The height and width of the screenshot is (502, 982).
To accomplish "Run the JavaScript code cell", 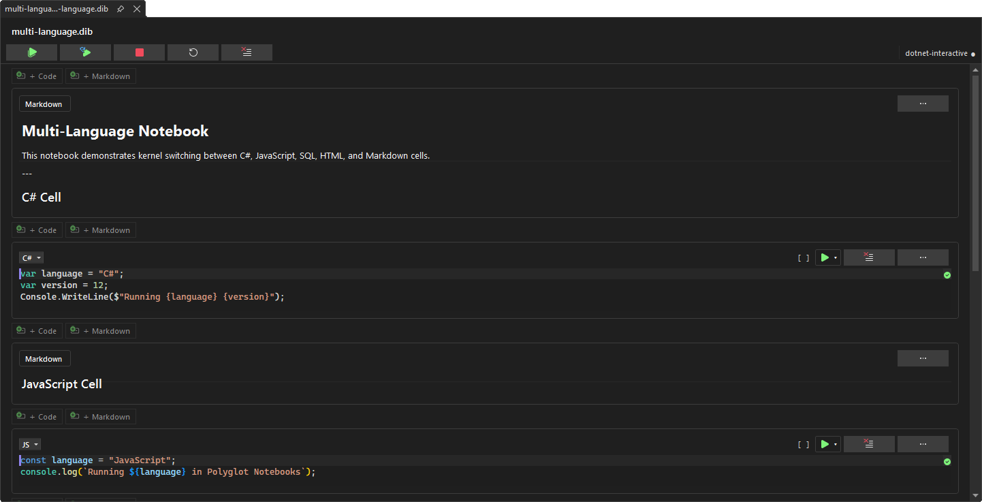I will point(825,443).
